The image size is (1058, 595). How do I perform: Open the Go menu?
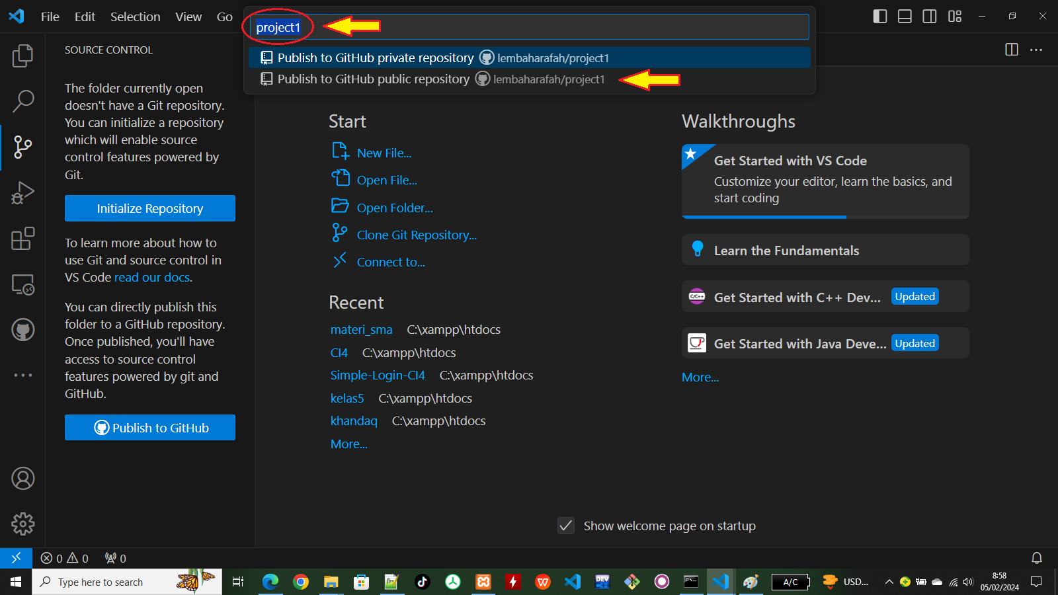225,17
